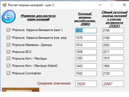
Task: Click the TDEE field showing 2120
Action: (x=113, y=73)
